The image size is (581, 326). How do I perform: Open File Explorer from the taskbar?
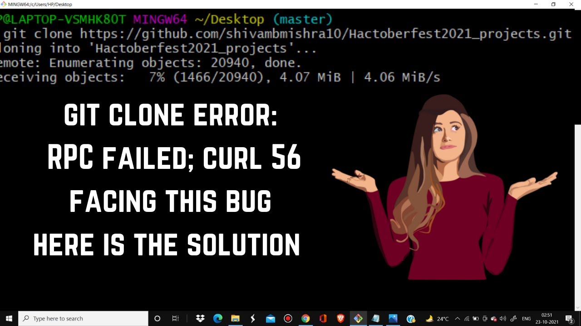click(x=235, y=318)
